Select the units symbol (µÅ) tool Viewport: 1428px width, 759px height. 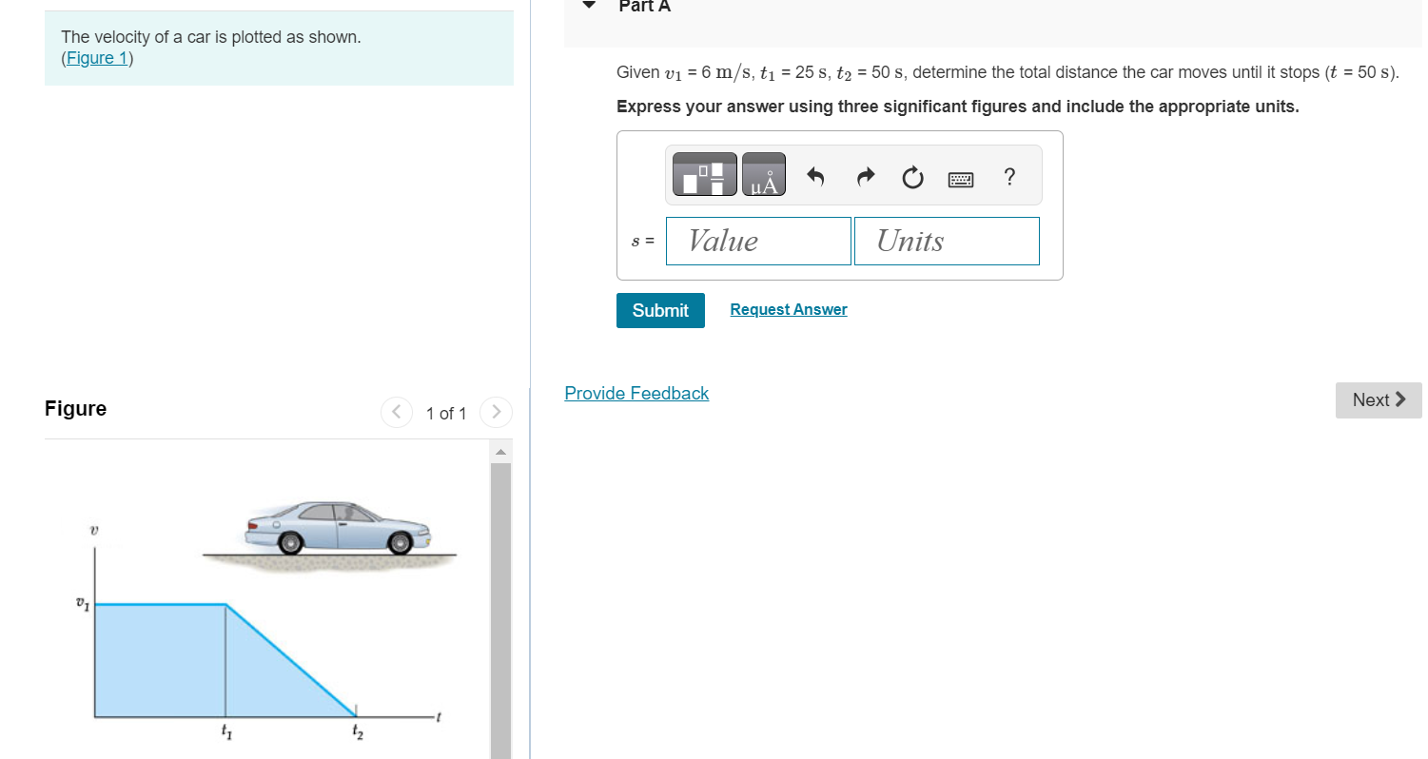[x=766, y=174]
